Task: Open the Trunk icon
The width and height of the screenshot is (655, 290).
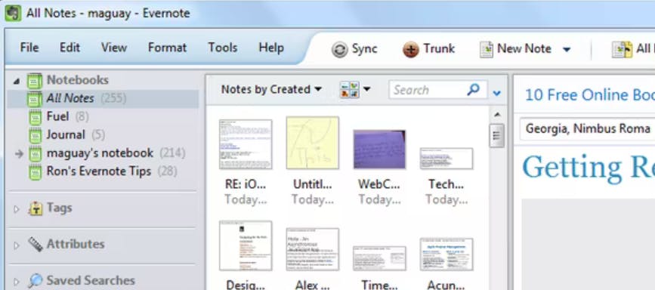Action: (x=411, y=50)
